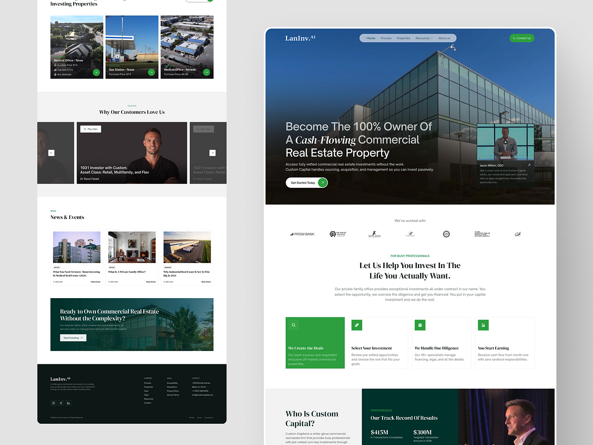593x445 pixels.
Task: Select Home in the navigation bar
Action: point(371,38)
